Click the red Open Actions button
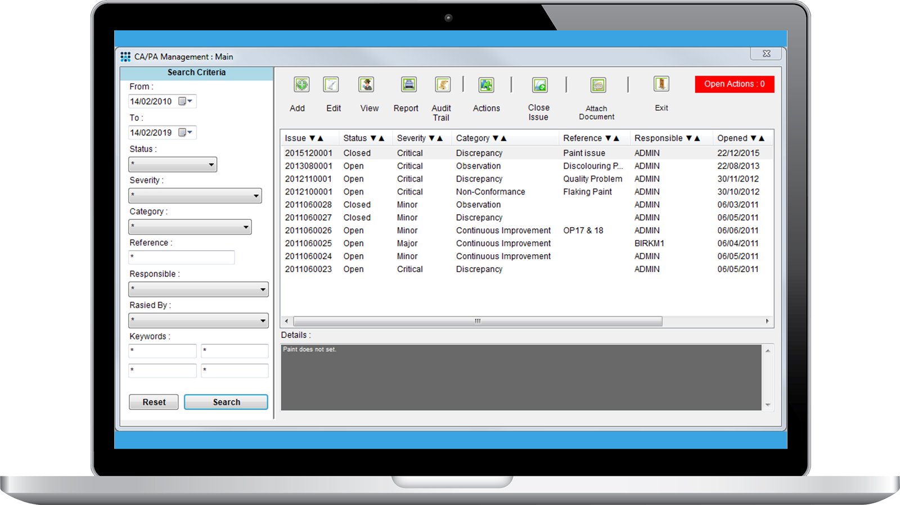The height and width of the screenshot is (505, 900). click(x=734, y=84)
